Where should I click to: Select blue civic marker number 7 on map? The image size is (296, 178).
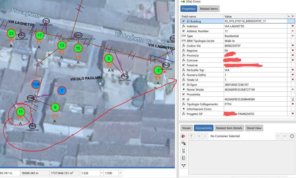point(62,91)
